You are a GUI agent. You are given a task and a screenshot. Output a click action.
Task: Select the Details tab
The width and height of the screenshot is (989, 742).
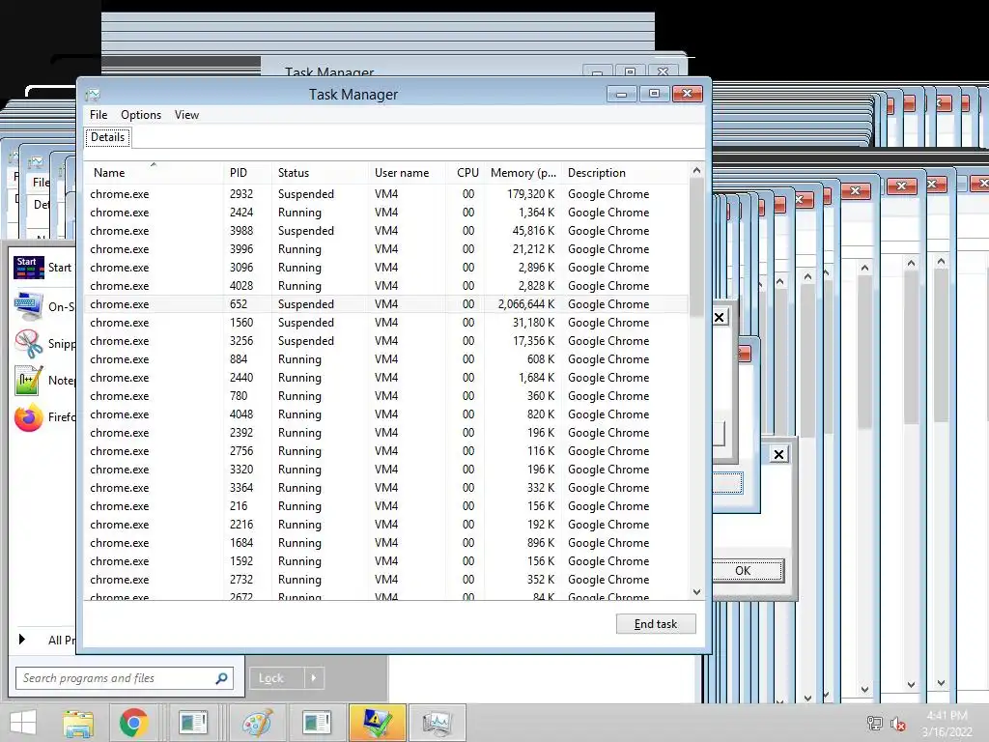pyautogui.click(x=108, y=137)
